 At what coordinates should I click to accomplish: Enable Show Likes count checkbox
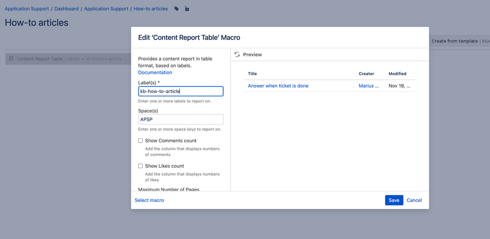tap(141, 166)
